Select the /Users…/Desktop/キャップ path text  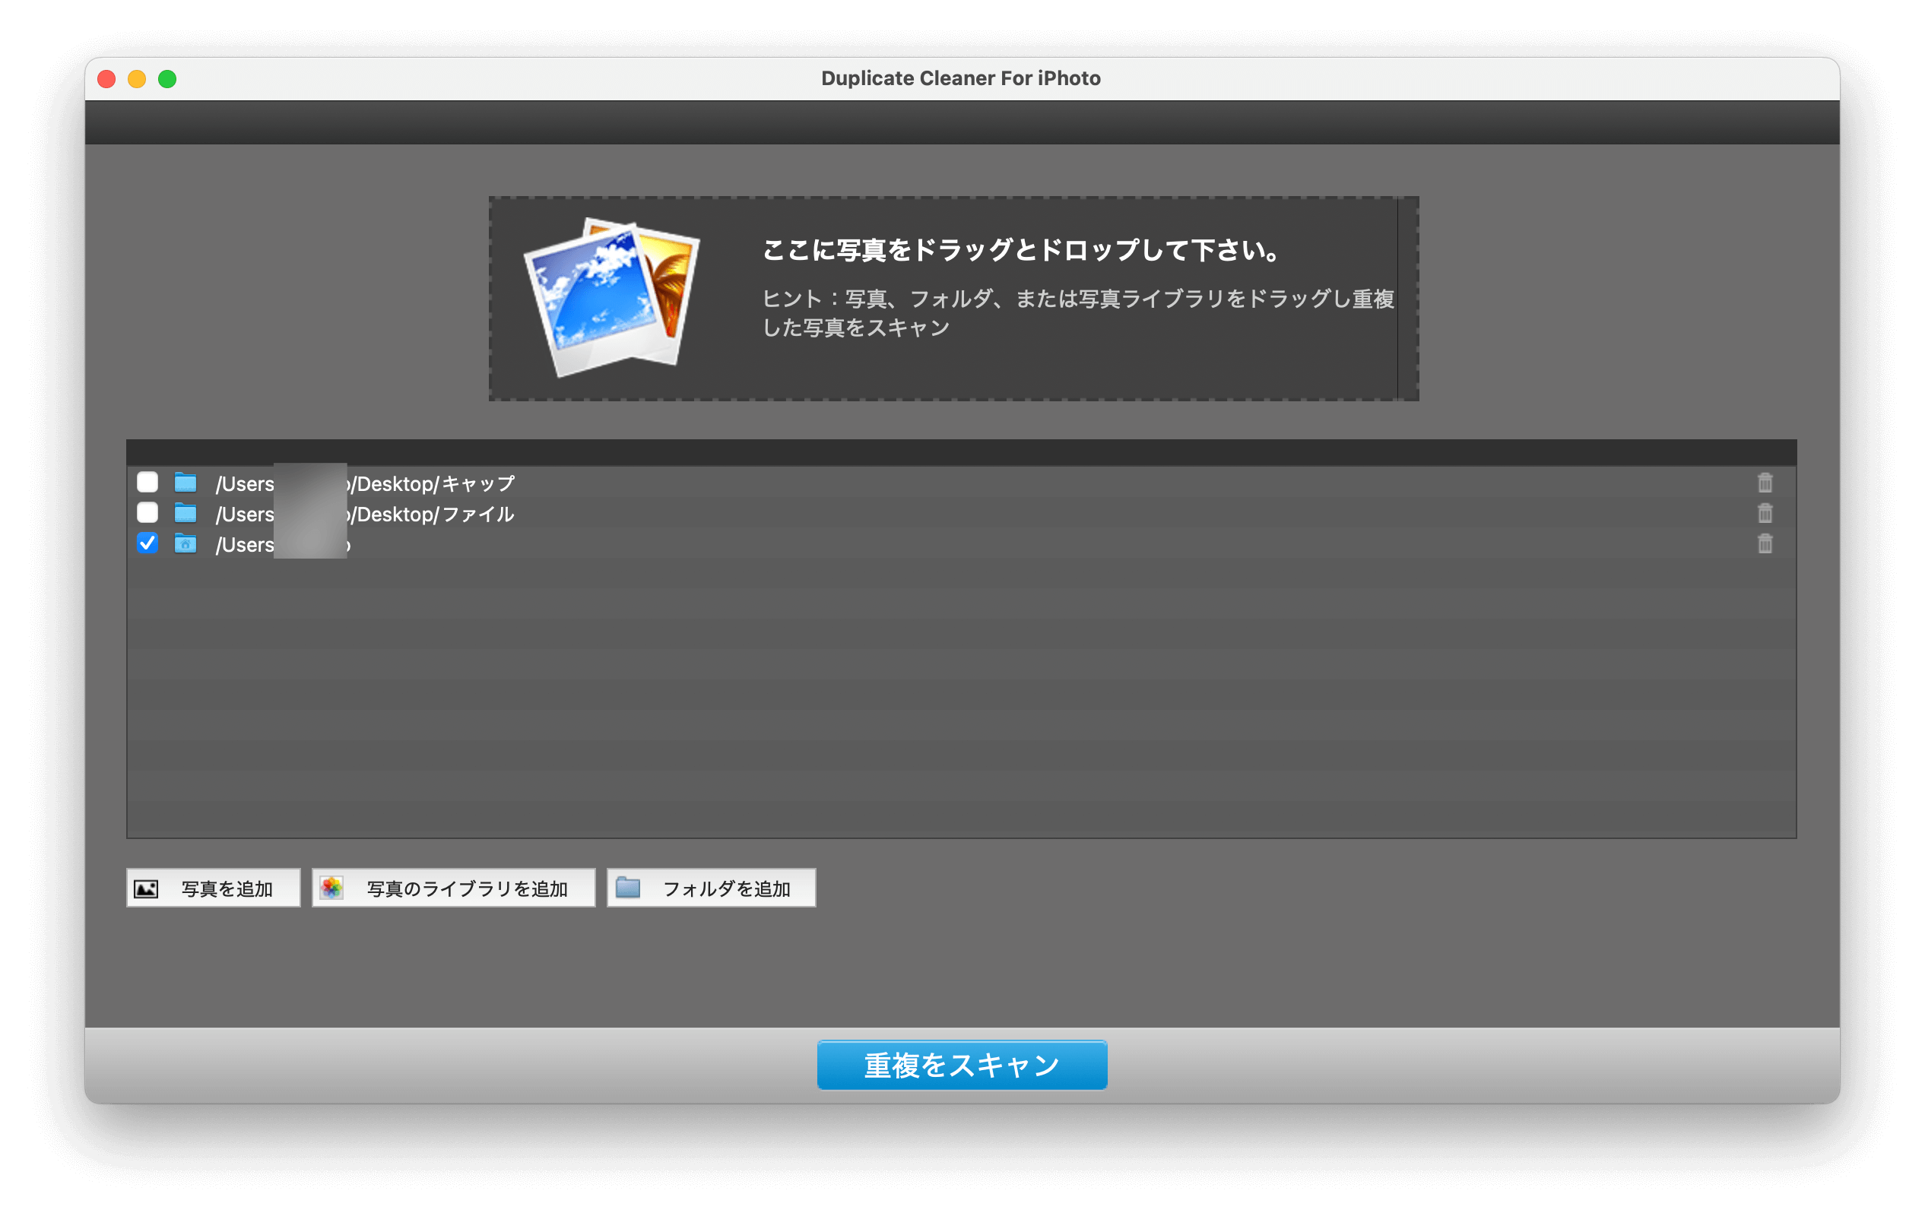[366, 483]
